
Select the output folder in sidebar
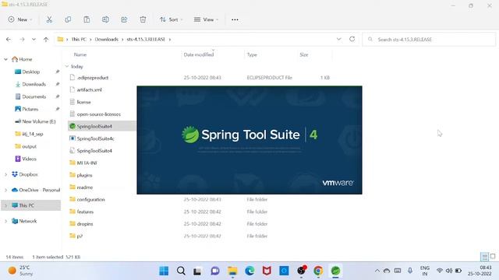coord(29,146)
